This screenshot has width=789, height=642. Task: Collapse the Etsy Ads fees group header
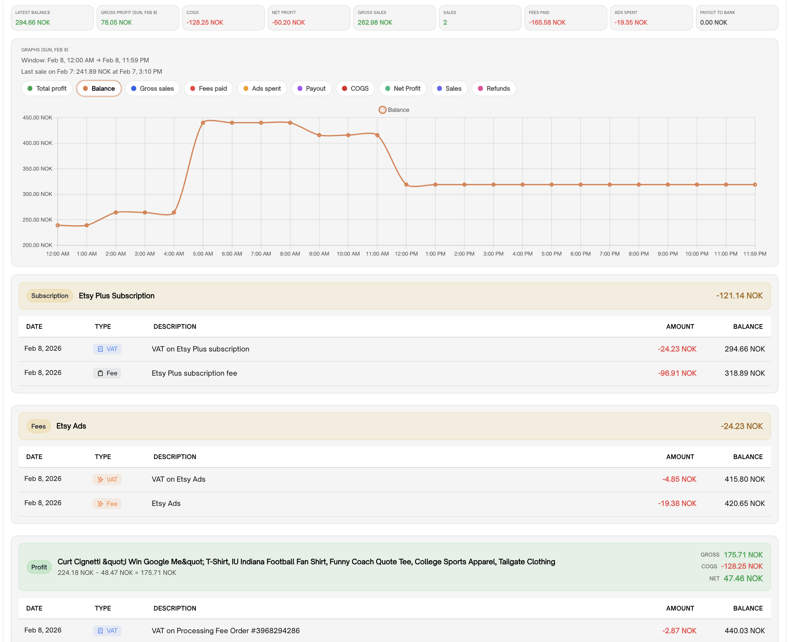pyautogui.click(x=394, y=426)
